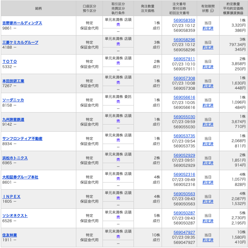The width and height of the screenshot is (248, 248).
Task: Select the 2,068円 average price value
Action: [239, 141]
